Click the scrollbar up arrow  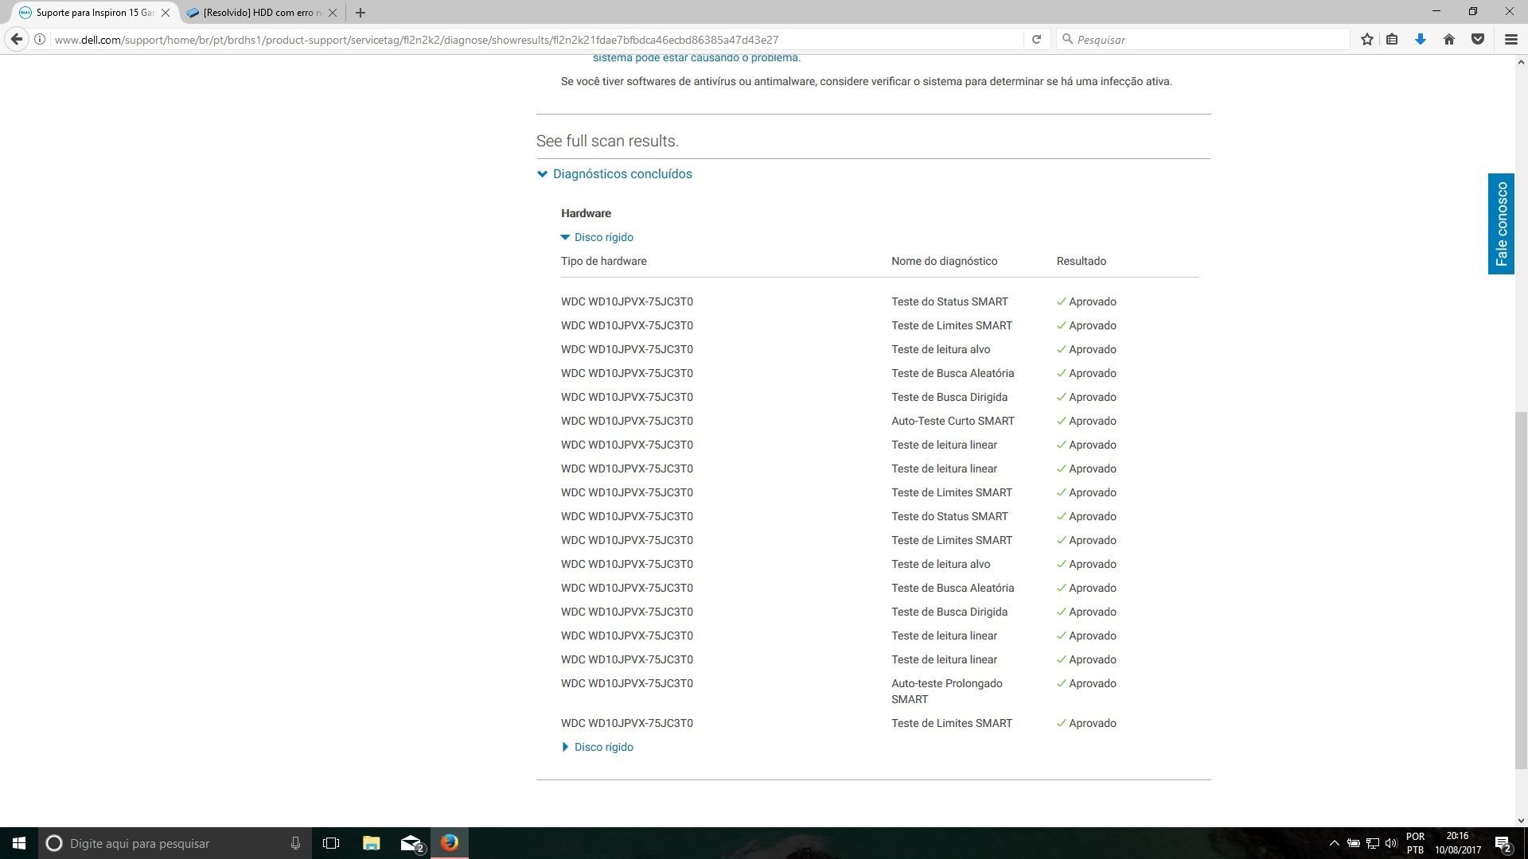(x=1521, y=62)
